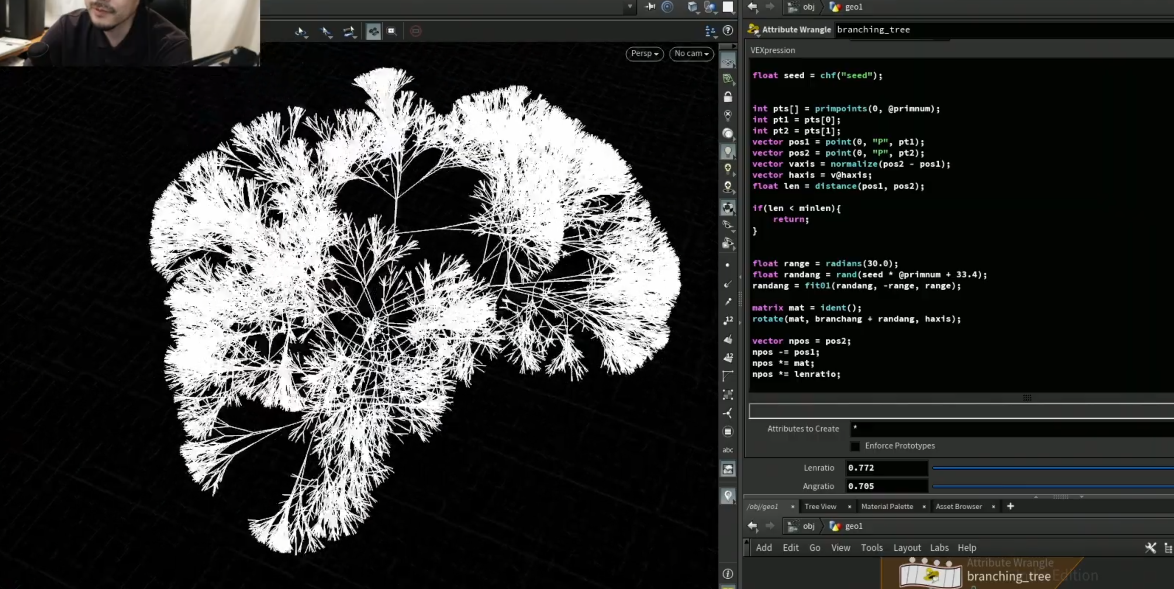
Task: Click the lock icon in the viewport sidebar
Action: pos(728,97)
